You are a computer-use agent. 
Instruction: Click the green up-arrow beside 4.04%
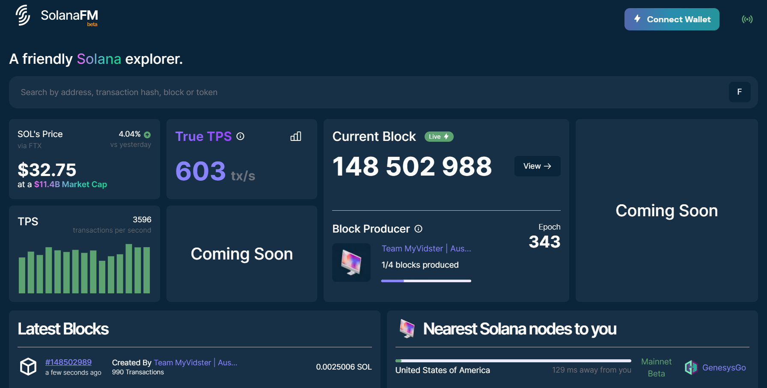click(147, 134)
